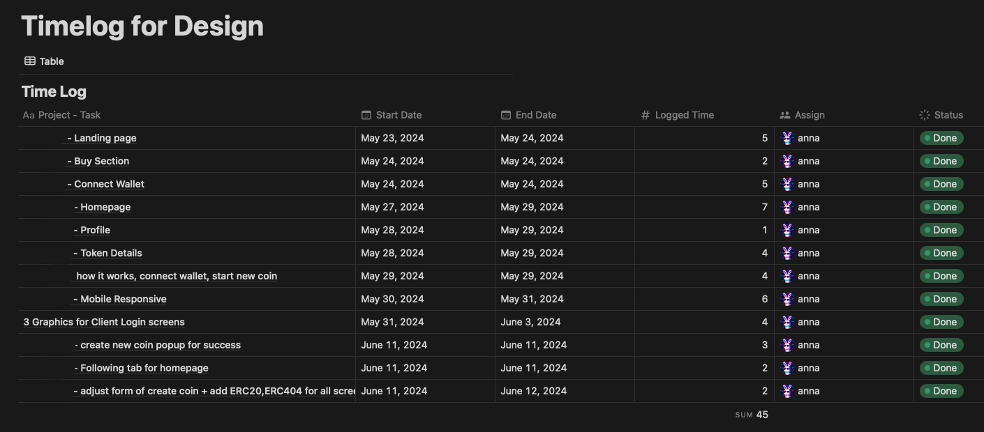
Task: Click the spinner icon in Status header
Action: coord(925,115)
